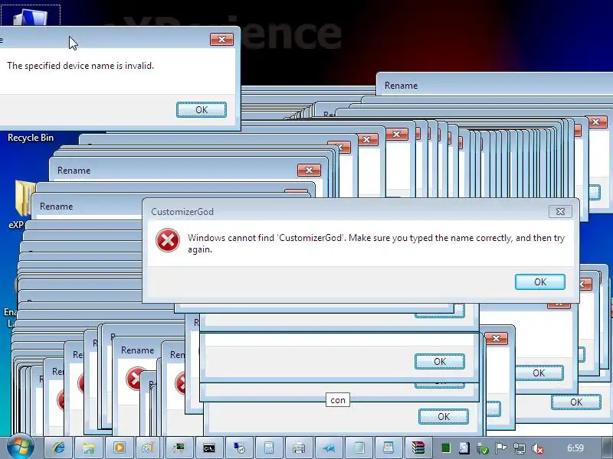
Task: Open the magnifier document tray icon
Action: pyautogui.click(x=464, y=448)
